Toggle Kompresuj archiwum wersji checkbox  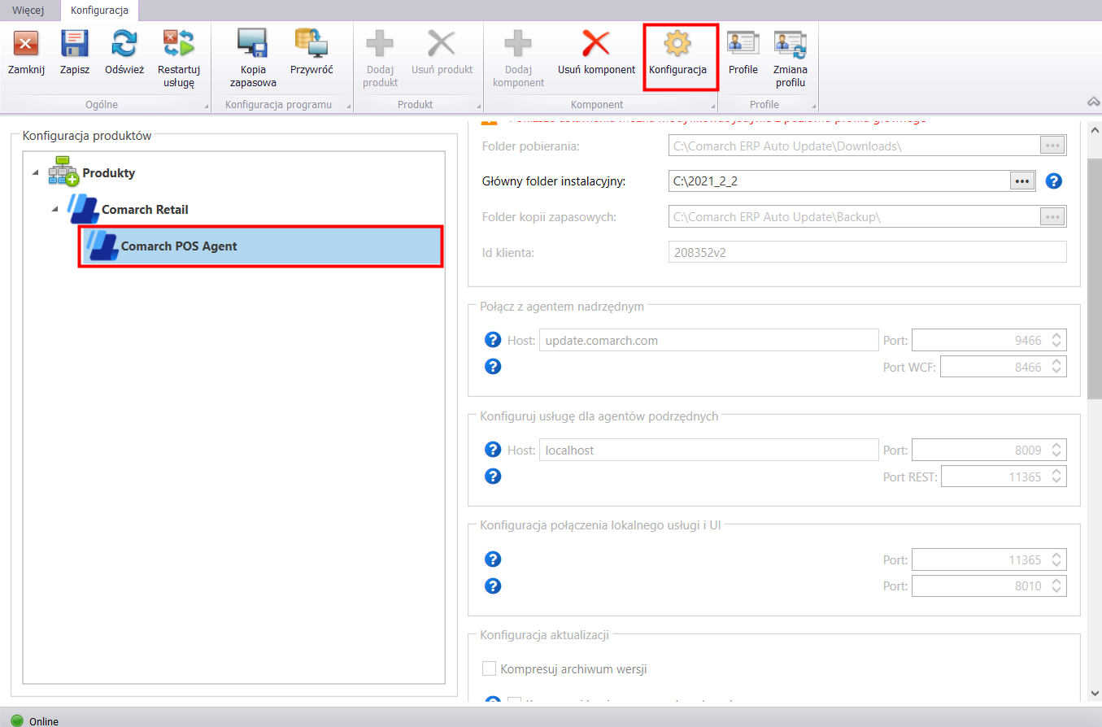489,668
